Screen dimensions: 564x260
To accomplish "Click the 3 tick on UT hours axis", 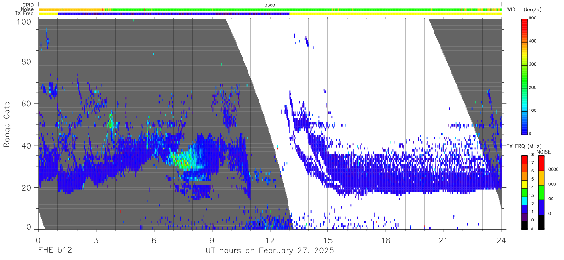I will tap(96, 240).
